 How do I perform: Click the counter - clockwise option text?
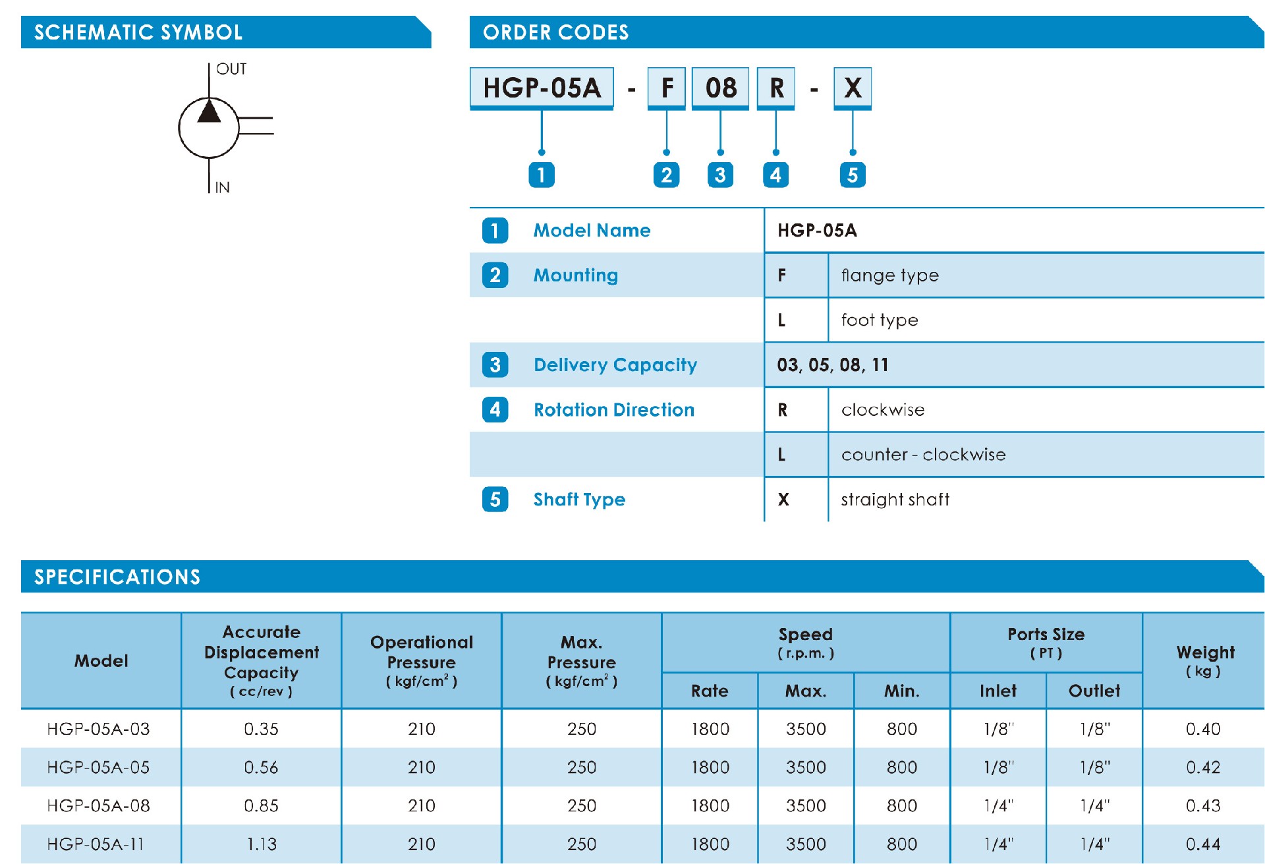pyautogui.click(x=923, y=455)
